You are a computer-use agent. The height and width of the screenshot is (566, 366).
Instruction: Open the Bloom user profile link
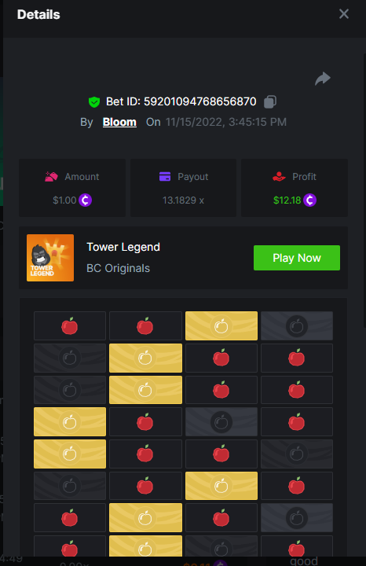click(119, 122)
